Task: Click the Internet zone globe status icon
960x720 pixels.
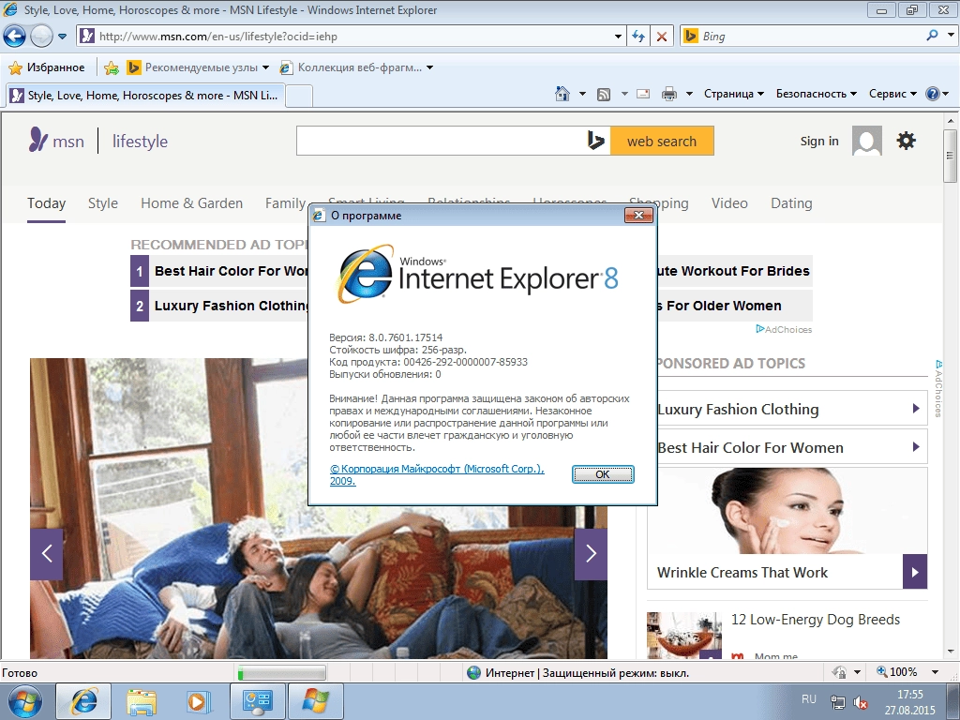Action: (x=473, y=673)
